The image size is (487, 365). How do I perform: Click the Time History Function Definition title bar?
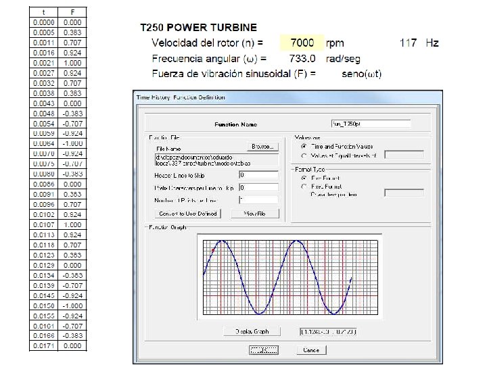pos(287,97)
